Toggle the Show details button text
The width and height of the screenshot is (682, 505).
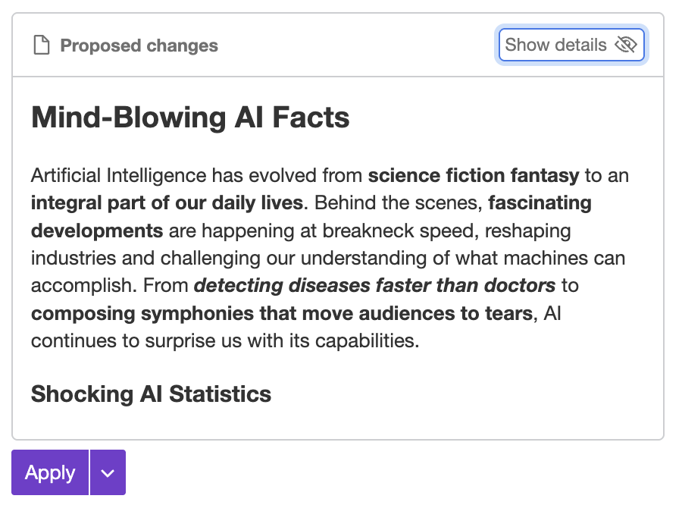pos(555,45)
